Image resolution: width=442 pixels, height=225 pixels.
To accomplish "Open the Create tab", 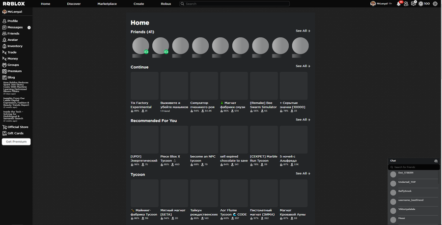I will pyautogui.click(x=138, y=3).
